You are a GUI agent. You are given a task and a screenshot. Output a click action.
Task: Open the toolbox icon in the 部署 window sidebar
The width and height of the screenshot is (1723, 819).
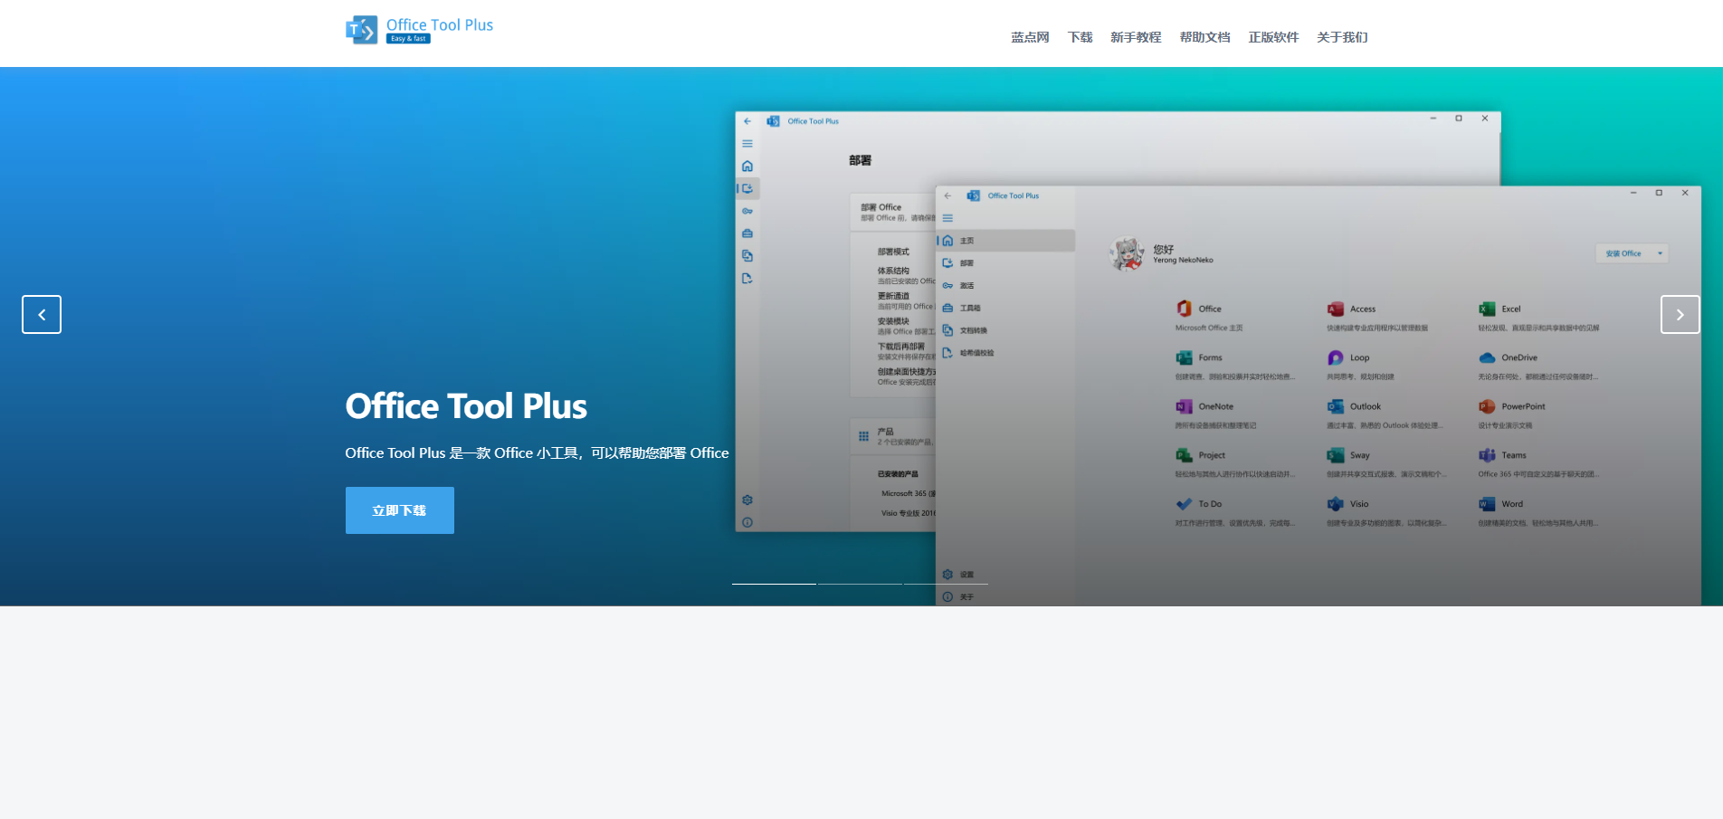tap(747, 233)
